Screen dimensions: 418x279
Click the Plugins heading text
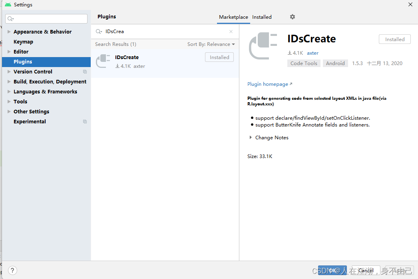pyautogui.click(x=107, y=16)
